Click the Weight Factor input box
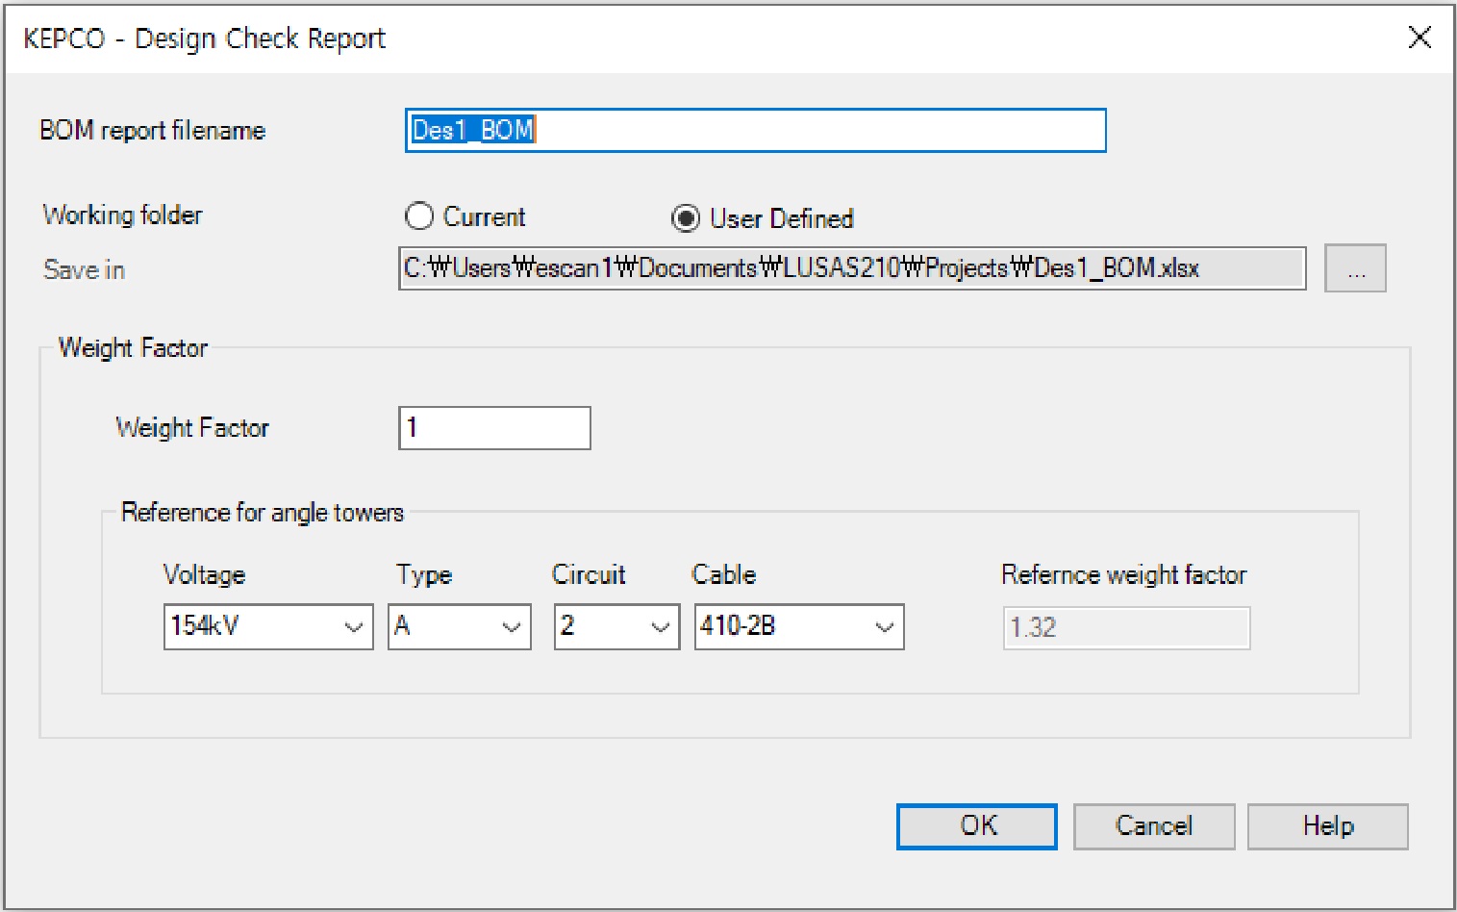 494,428
